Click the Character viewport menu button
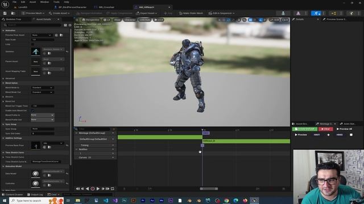This screenshot has height=204, width=364. [x=130, y=20]
